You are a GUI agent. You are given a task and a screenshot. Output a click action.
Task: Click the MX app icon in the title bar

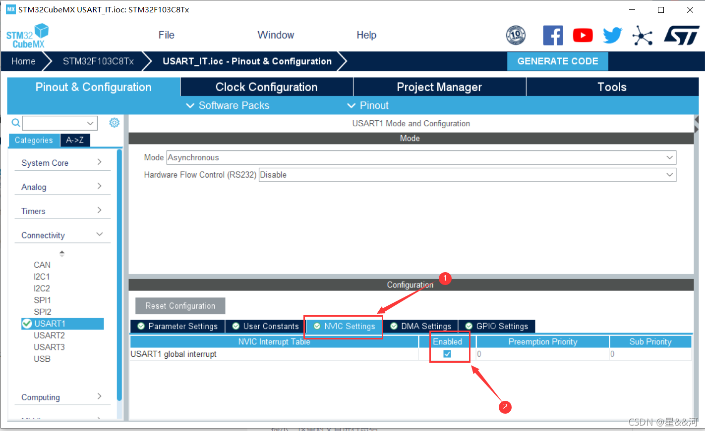point(10,9)
